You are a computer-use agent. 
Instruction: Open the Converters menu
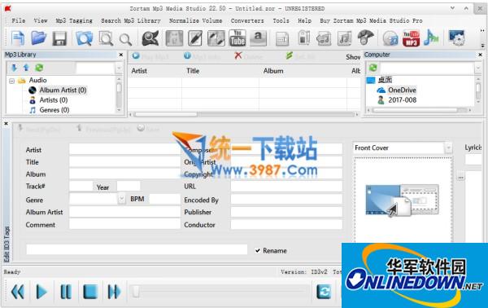coord(247,20)
